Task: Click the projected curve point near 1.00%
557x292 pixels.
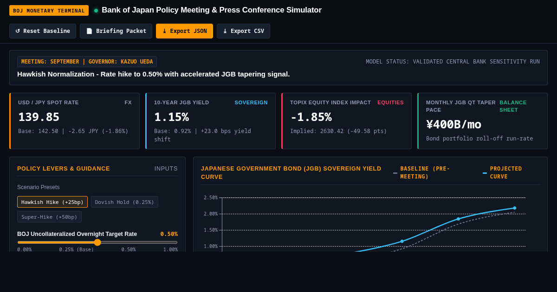Action: click(402, 241)
